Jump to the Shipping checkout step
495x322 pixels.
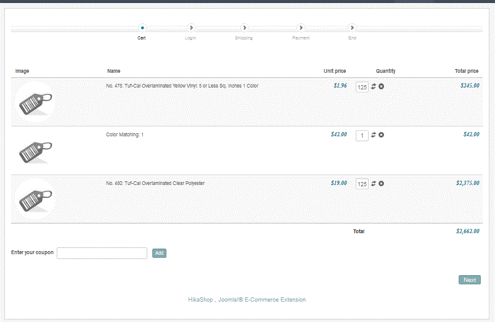(x=244, y=28)
